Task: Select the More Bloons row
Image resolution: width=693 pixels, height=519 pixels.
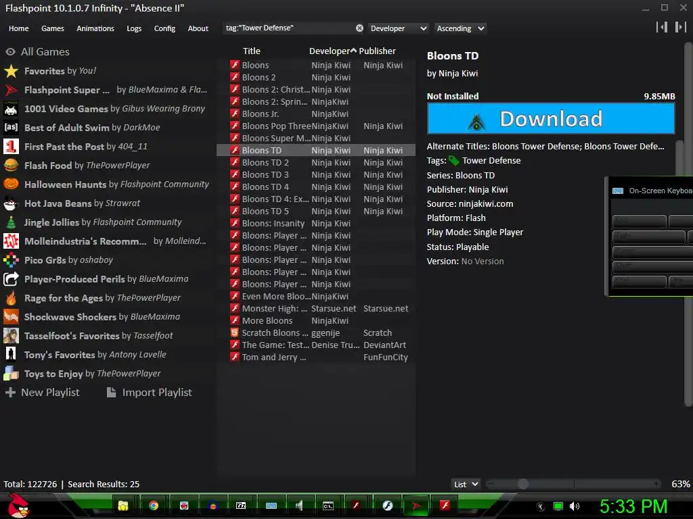Action: [316, 321]
